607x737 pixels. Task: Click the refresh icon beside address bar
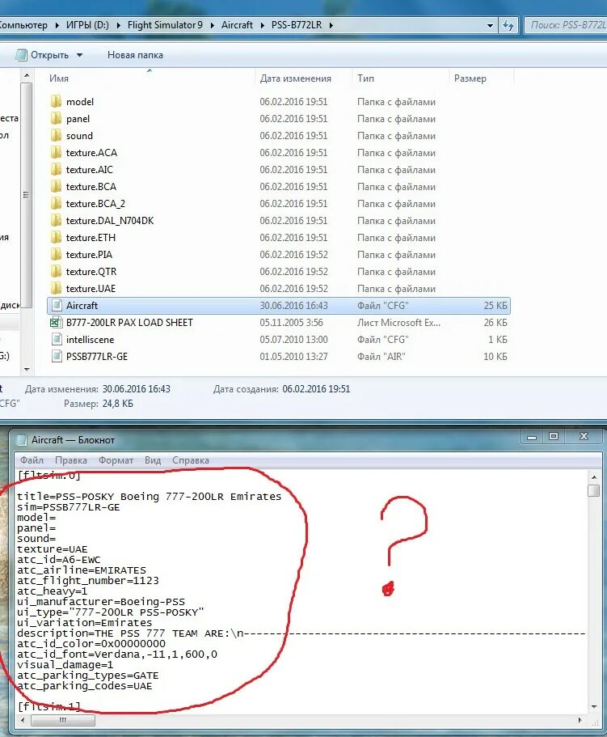click(508, 25)
